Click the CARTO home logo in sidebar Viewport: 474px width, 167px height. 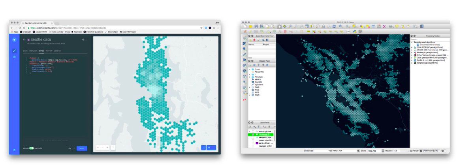[14, 40]
